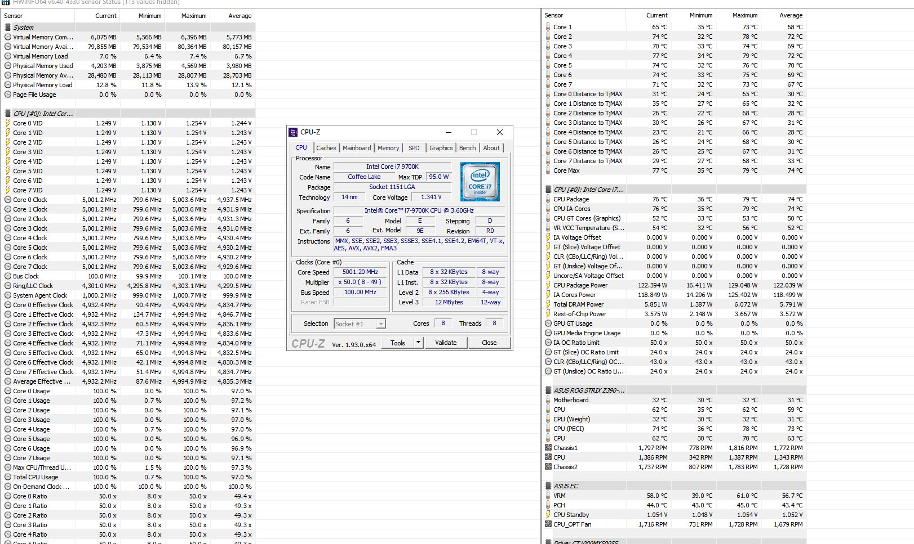Click the Specification field in CPU-Z

click(x=419, y=210)
